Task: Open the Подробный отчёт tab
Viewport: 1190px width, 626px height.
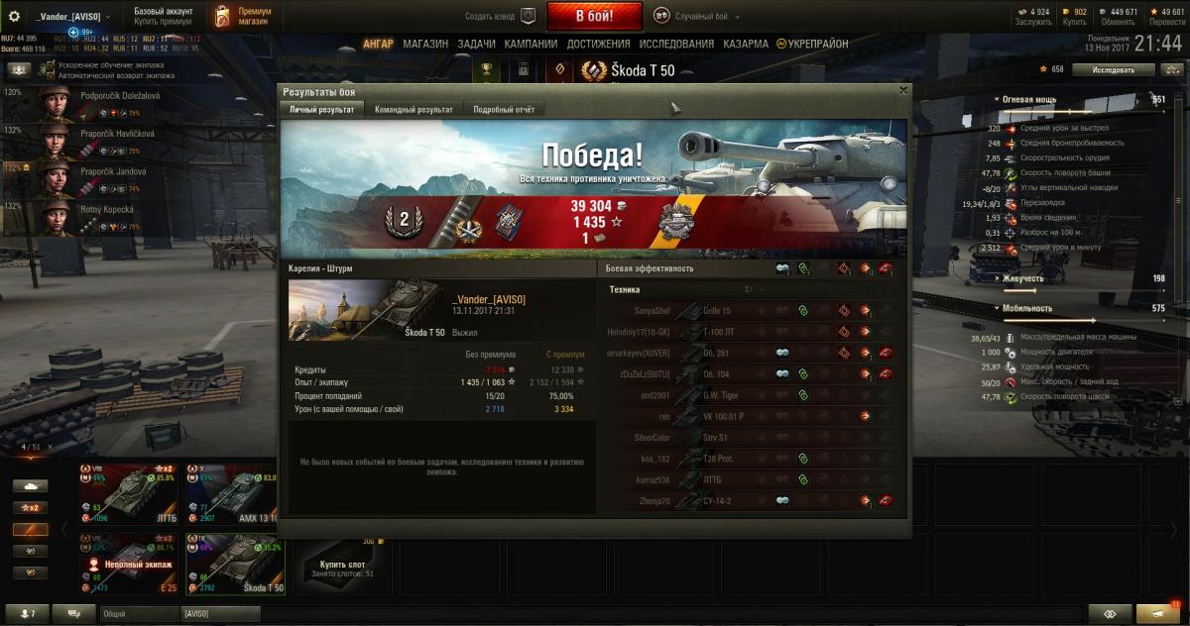Action: click(504, 110)
